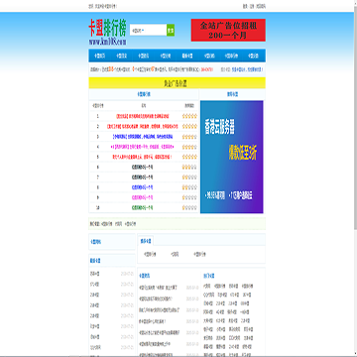
Task: Open the rank 9 magenta site link
Action: click(x=142, y=197)
